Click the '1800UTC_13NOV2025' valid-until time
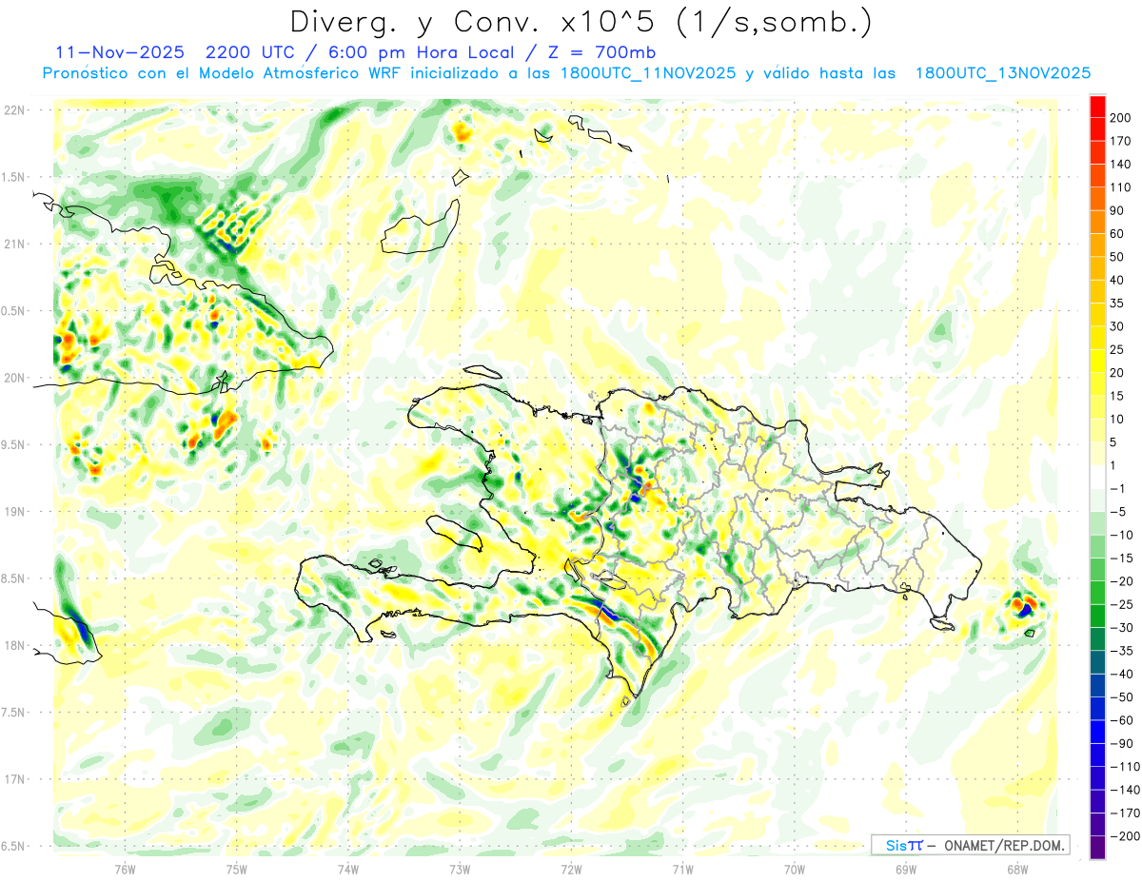 click(x=1003, y=73)
